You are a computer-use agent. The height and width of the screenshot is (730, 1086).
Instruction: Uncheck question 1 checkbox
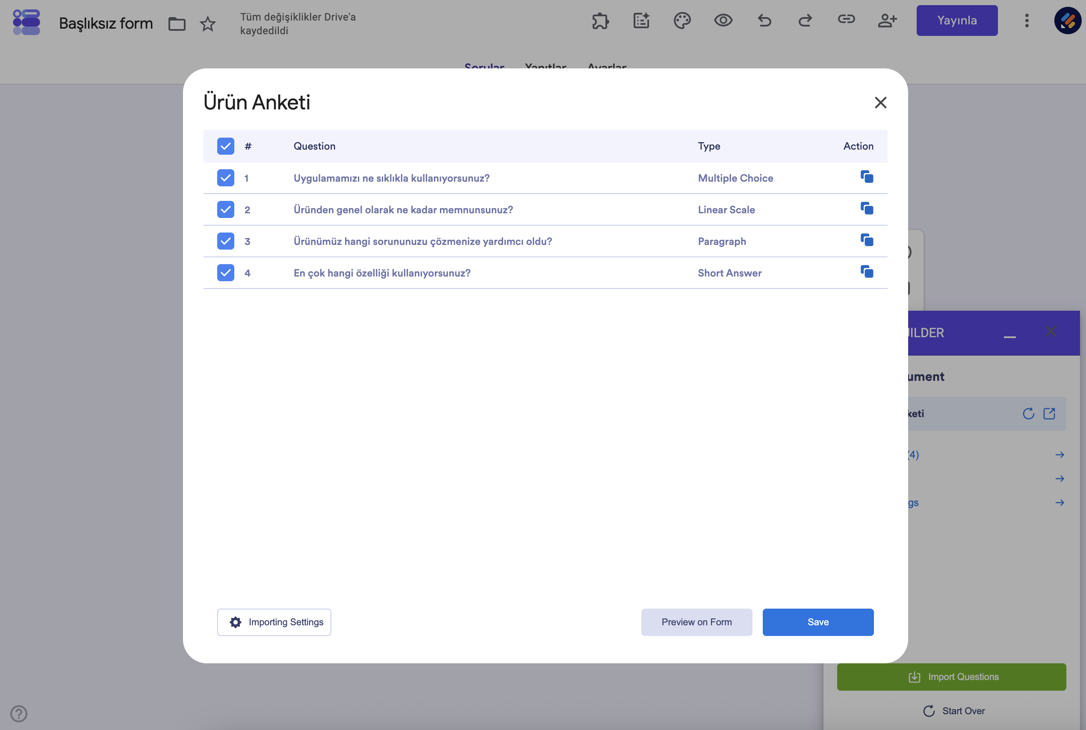coord(225,178)
